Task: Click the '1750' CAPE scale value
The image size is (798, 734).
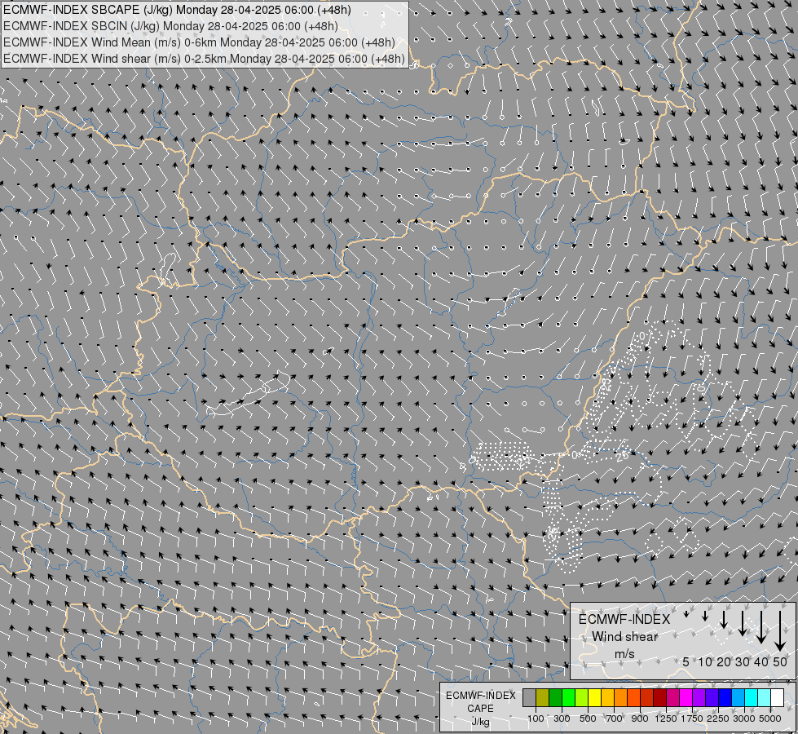Action: click(692, 719)
